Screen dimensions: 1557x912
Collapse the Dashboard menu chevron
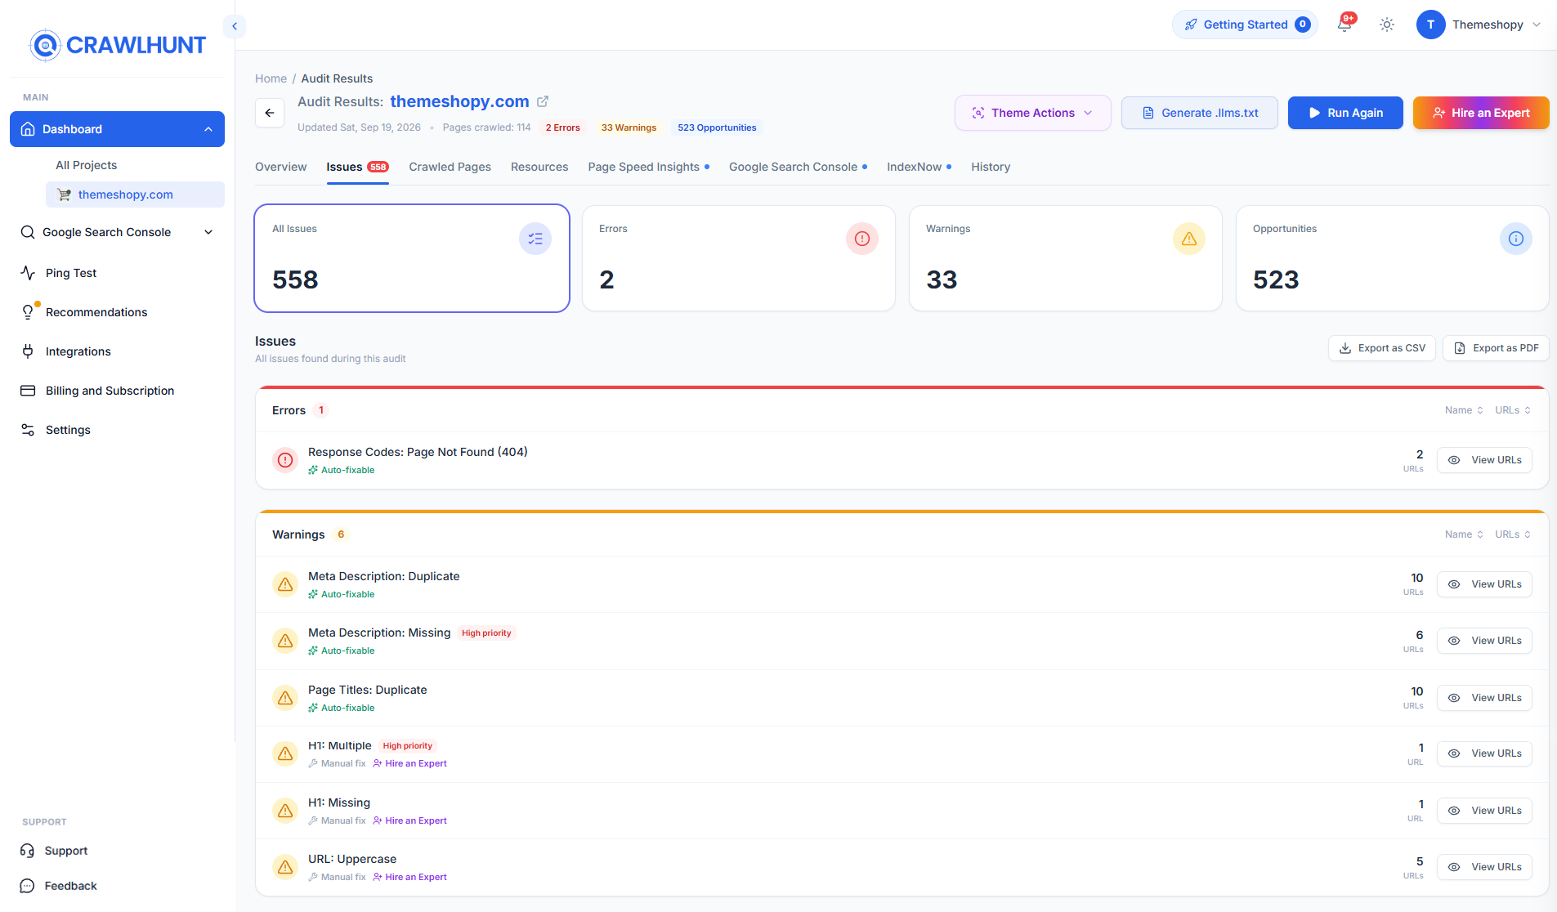coord(208,129)
